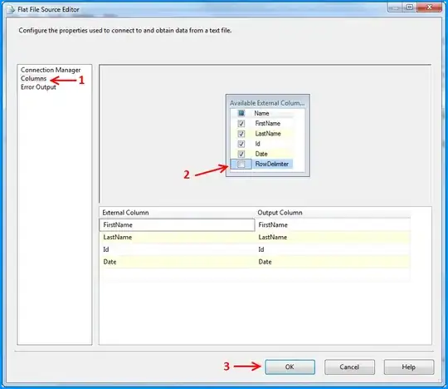The image size is (448, 389).
Task: Uncheck the Id column checkbox
Action: tap(241, 144)
